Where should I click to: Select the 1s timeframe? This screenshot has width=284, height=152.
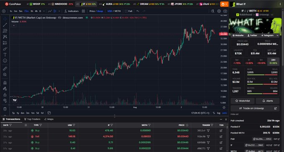[11, 11]
